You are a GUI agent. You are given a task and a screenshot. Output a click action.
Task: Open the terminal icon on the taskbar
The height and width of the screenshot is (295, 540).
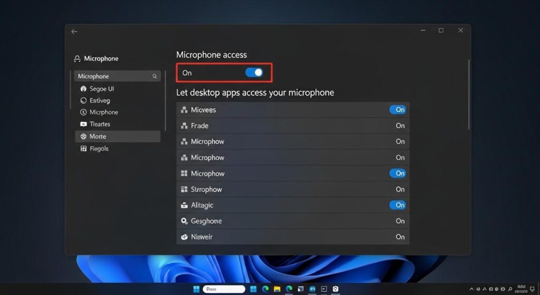(324, 289)
